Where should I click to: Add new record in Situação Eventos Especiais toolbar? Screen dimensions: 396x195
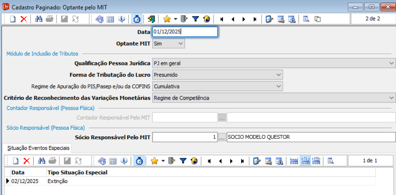click(16, 161)
